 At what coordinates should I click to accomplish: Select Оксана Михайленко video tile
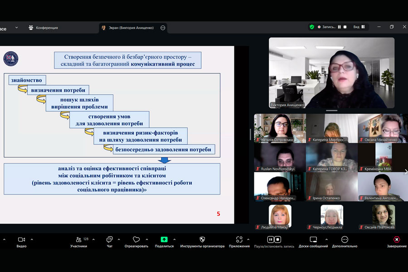pyautogui.click(x=383, y=128)
